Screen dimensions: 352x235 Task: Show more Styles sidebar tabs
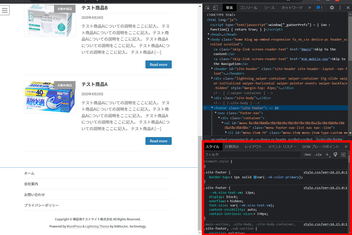click(x=346, y=147)
